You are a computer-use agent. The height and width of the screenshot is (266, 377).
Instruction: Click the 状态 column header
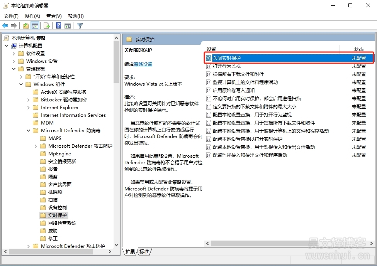pyautogui.click(x=358, y=49)
